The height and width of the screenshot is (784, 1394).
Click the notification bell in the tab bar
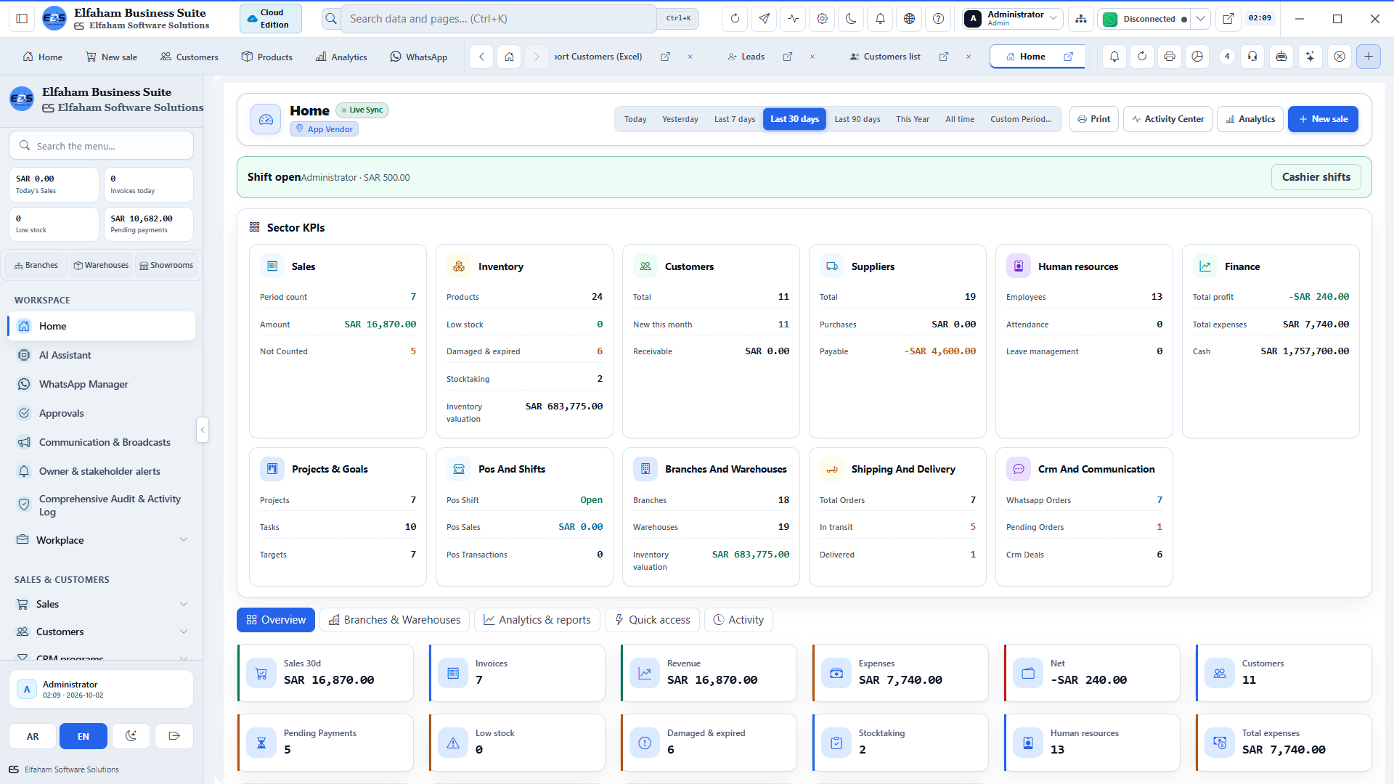[x=1114, y=57]
